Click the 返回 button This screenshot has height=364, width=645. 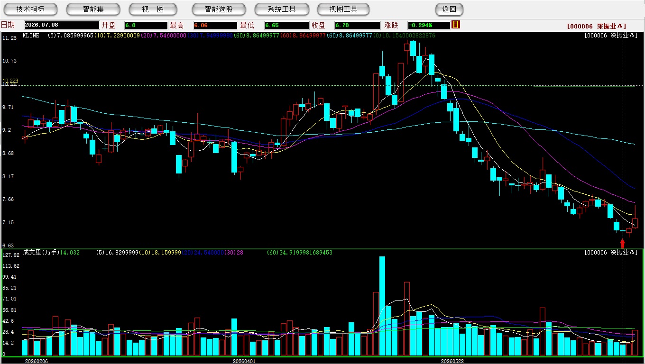tap(449, 9)
